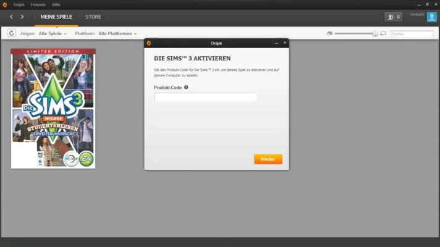Image resolution: width=440 pixels, height=247 pixels.
Task: Open the user avatar profile
Action: coord(432,17)
